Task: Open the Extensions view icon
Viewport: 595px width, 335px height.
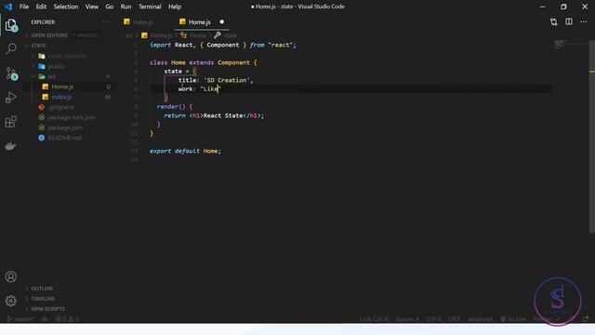Action: coord(11,122)
